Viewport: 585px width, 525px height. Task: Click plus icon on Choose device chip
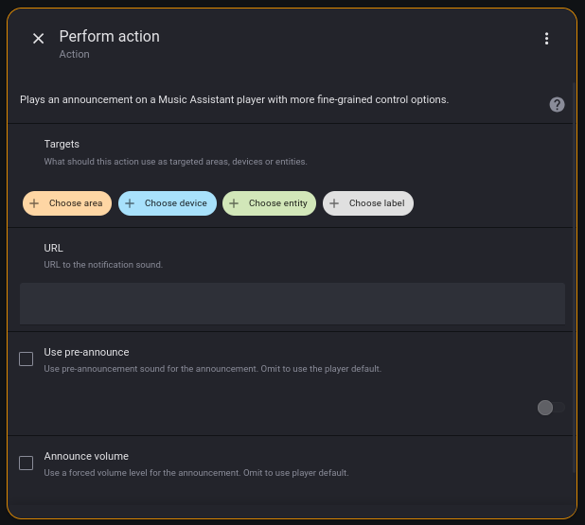131,203
